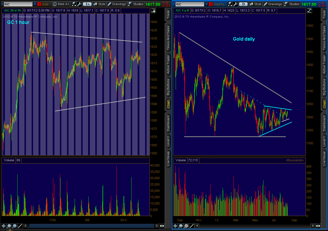Toggle the log scale icon on daily chart
The width and height of the screenshot is (328, 231).
coord(309,10)
